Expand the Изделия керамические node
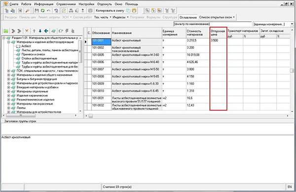The image size is (296, 192). (x=8, y=96)
